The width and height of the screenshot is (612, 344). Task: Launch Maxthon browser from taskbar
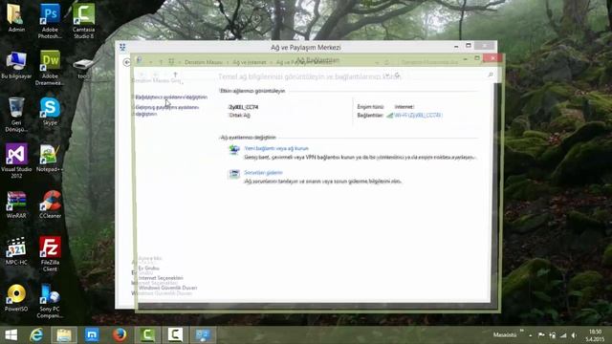click(x=92, y=335)
